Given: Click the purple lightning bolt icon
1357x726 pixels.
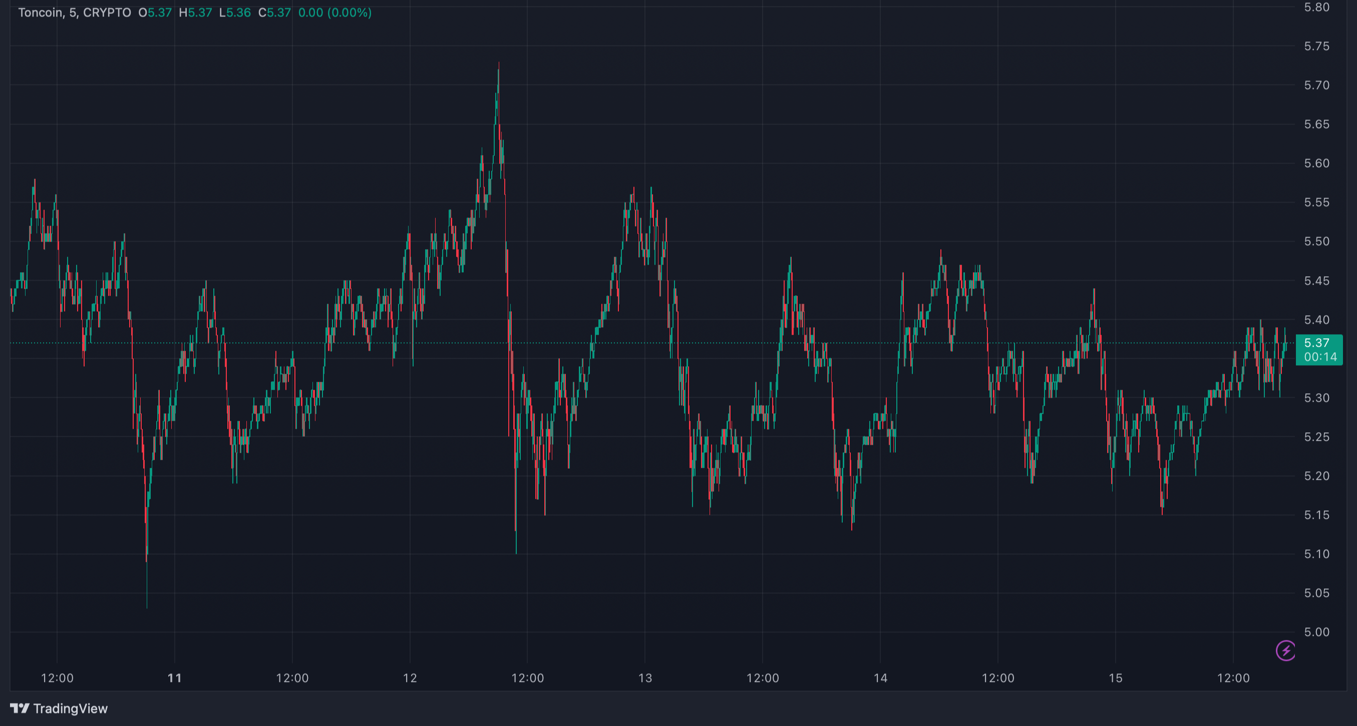Looking at the screenshot, I should pos(1285,650).
